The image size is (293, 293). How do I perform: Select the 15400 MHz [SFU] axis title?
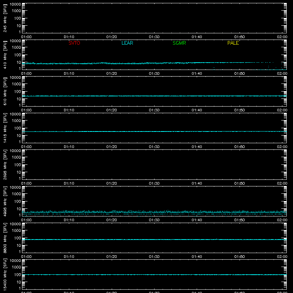click(x=5, y=275)
